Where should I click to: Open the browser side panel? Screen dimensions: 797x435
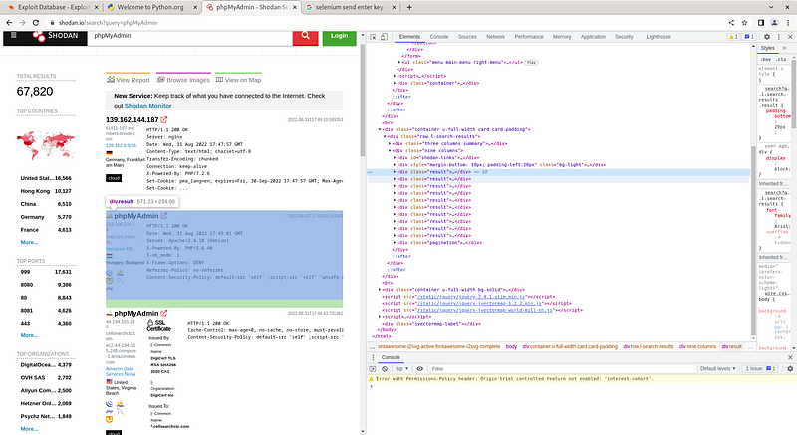pyautogui.click(x=761, y=22)
